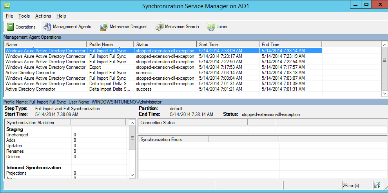
Task: Select the run started 7:23:17 AM
Action: coord(163,56)
